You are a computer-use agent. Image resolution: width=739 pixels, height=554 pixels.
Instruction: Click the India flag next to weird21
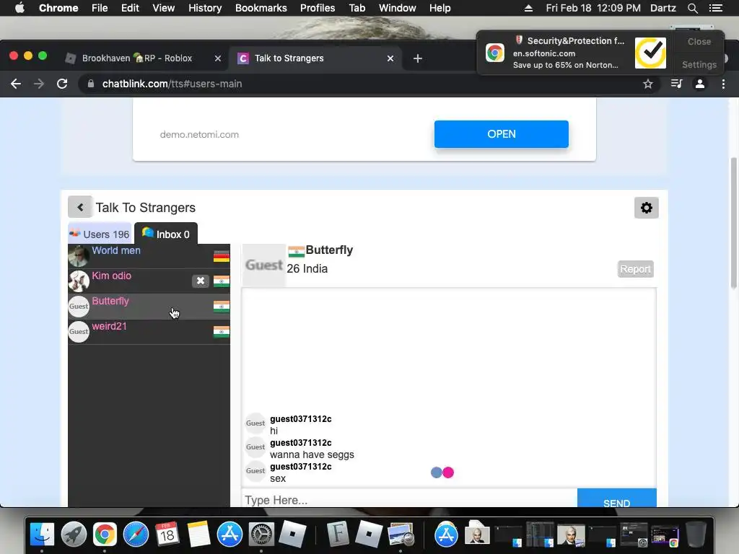pyautogui.click(x=222, y=332)
